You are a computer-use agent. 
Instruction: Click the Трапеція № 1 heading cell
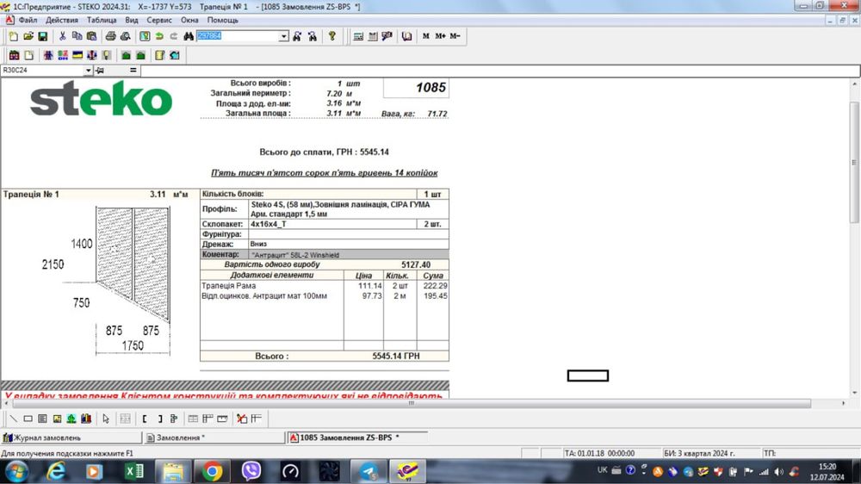[31, 195]
